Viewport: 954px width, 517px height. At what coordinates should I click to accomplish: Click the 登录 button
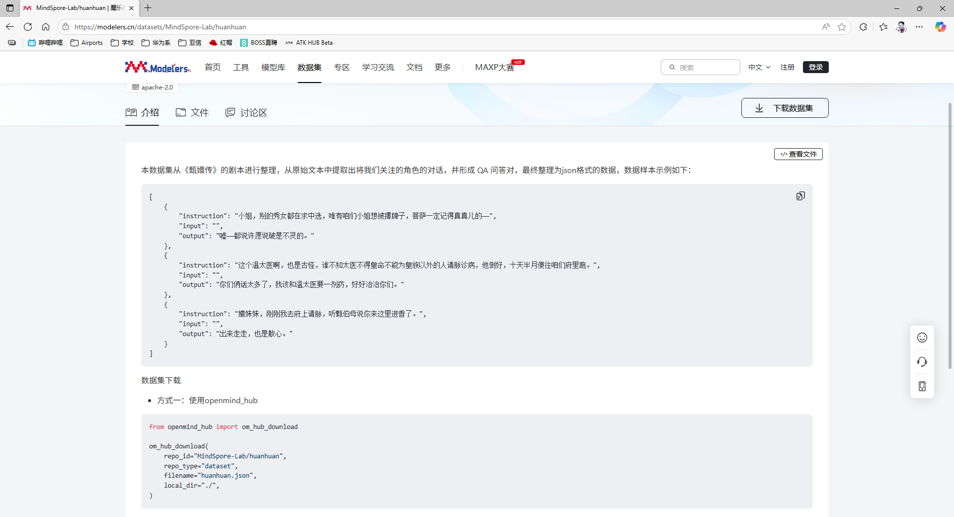pos(815,67)
